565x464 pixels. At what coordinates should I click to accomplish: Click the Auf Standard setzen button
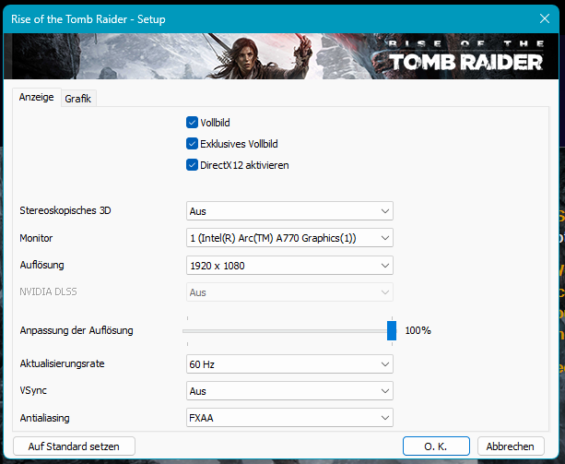(74, 446)
